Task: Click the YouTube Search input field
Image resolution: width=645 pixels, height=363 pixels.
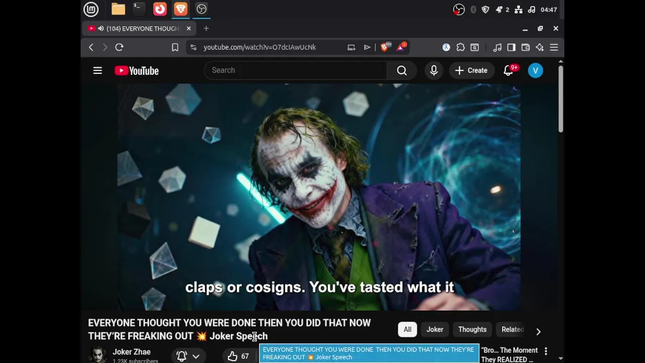Action: (295, 71)
